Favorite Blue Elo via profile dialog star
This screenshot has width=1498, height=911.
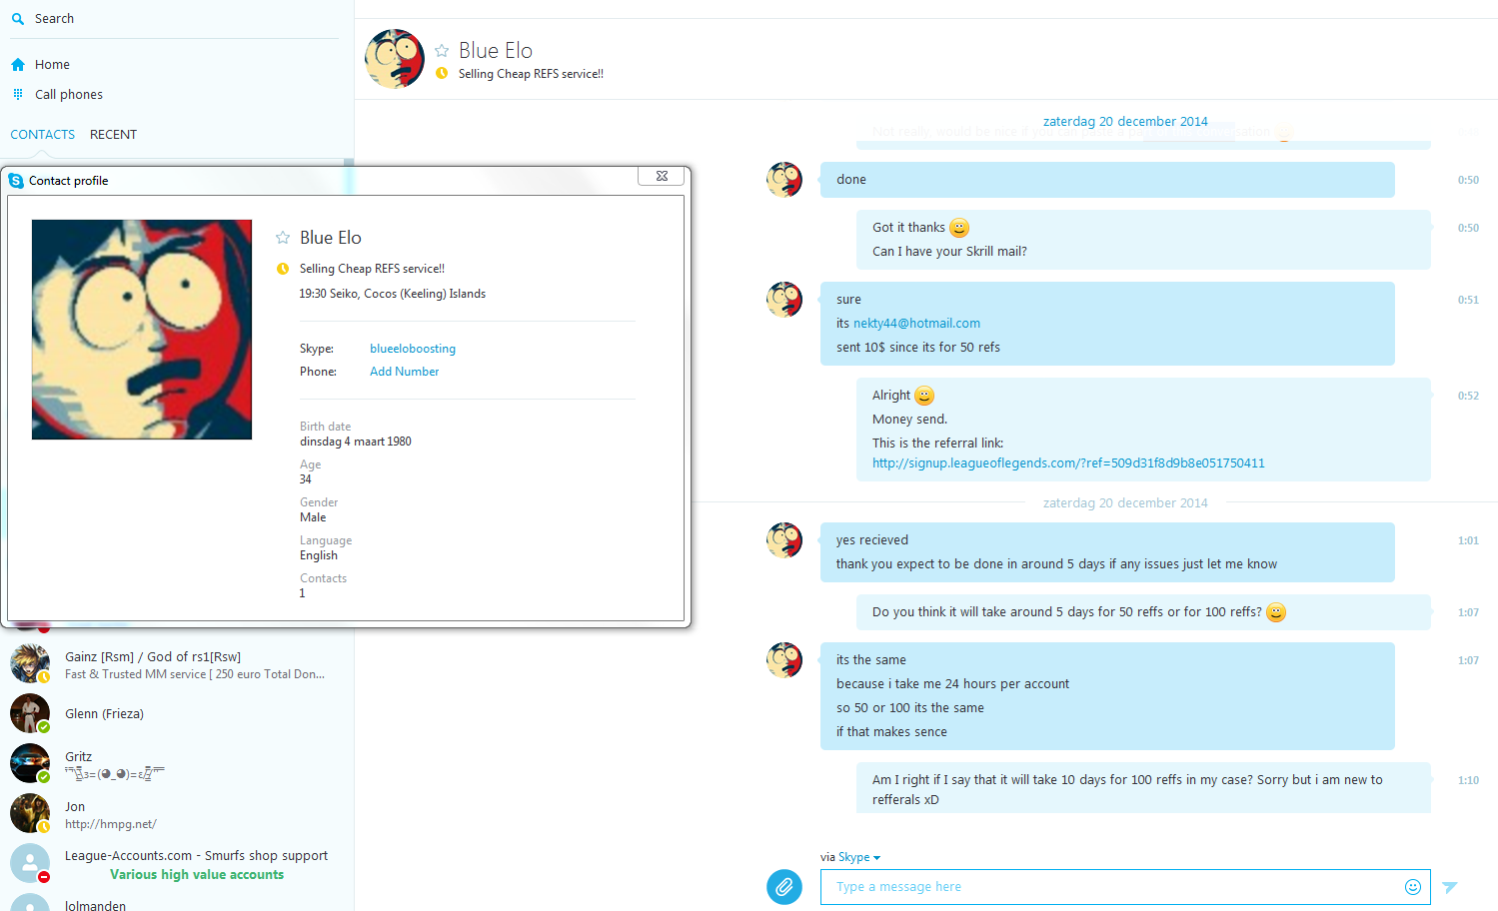pyautogui.click(x=283, y=238)
